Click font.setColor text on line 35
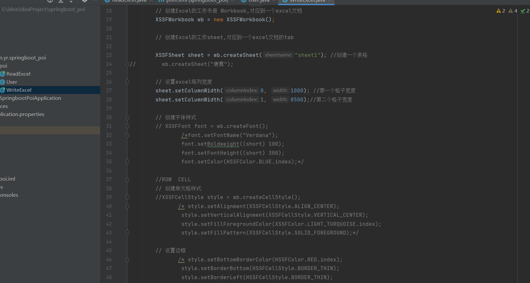 pos(202,162)
